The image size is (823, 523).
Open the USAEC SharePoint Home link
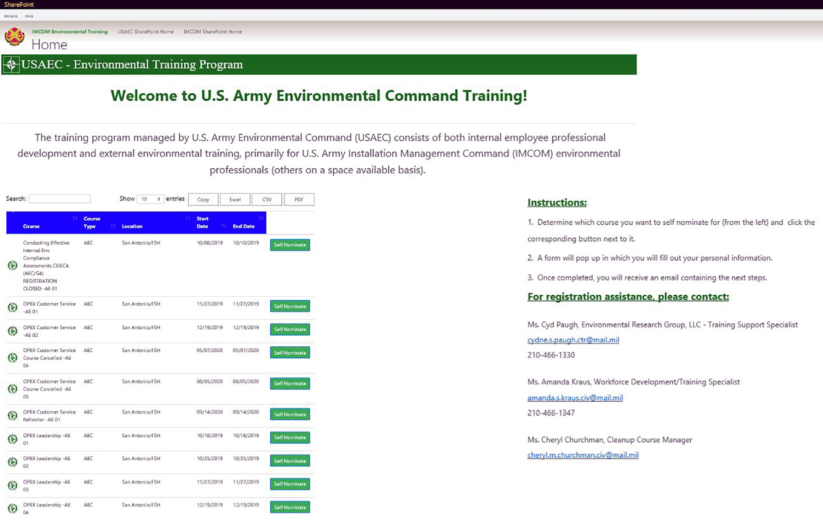click(145, 32)
